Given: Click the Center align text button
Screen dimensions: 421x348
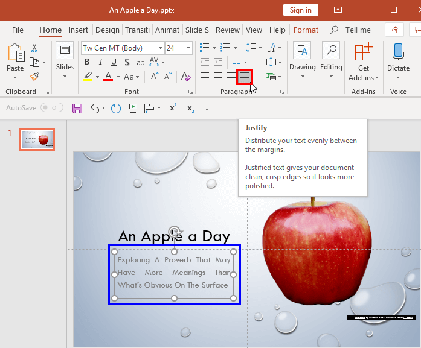Looking at the screenshot, I should coord(217,77).
